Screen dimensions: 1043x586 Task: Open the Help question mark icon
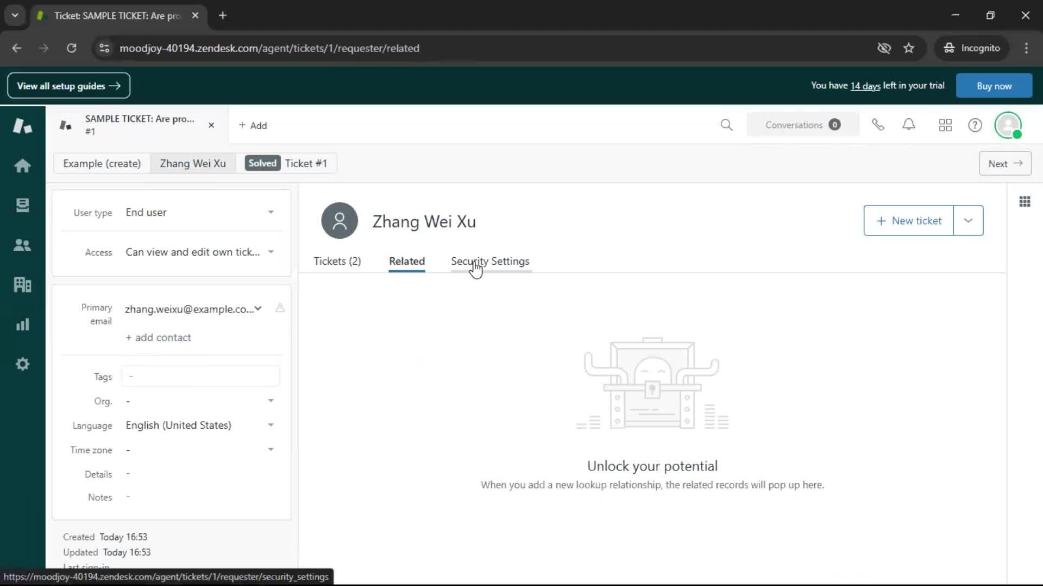975,125
